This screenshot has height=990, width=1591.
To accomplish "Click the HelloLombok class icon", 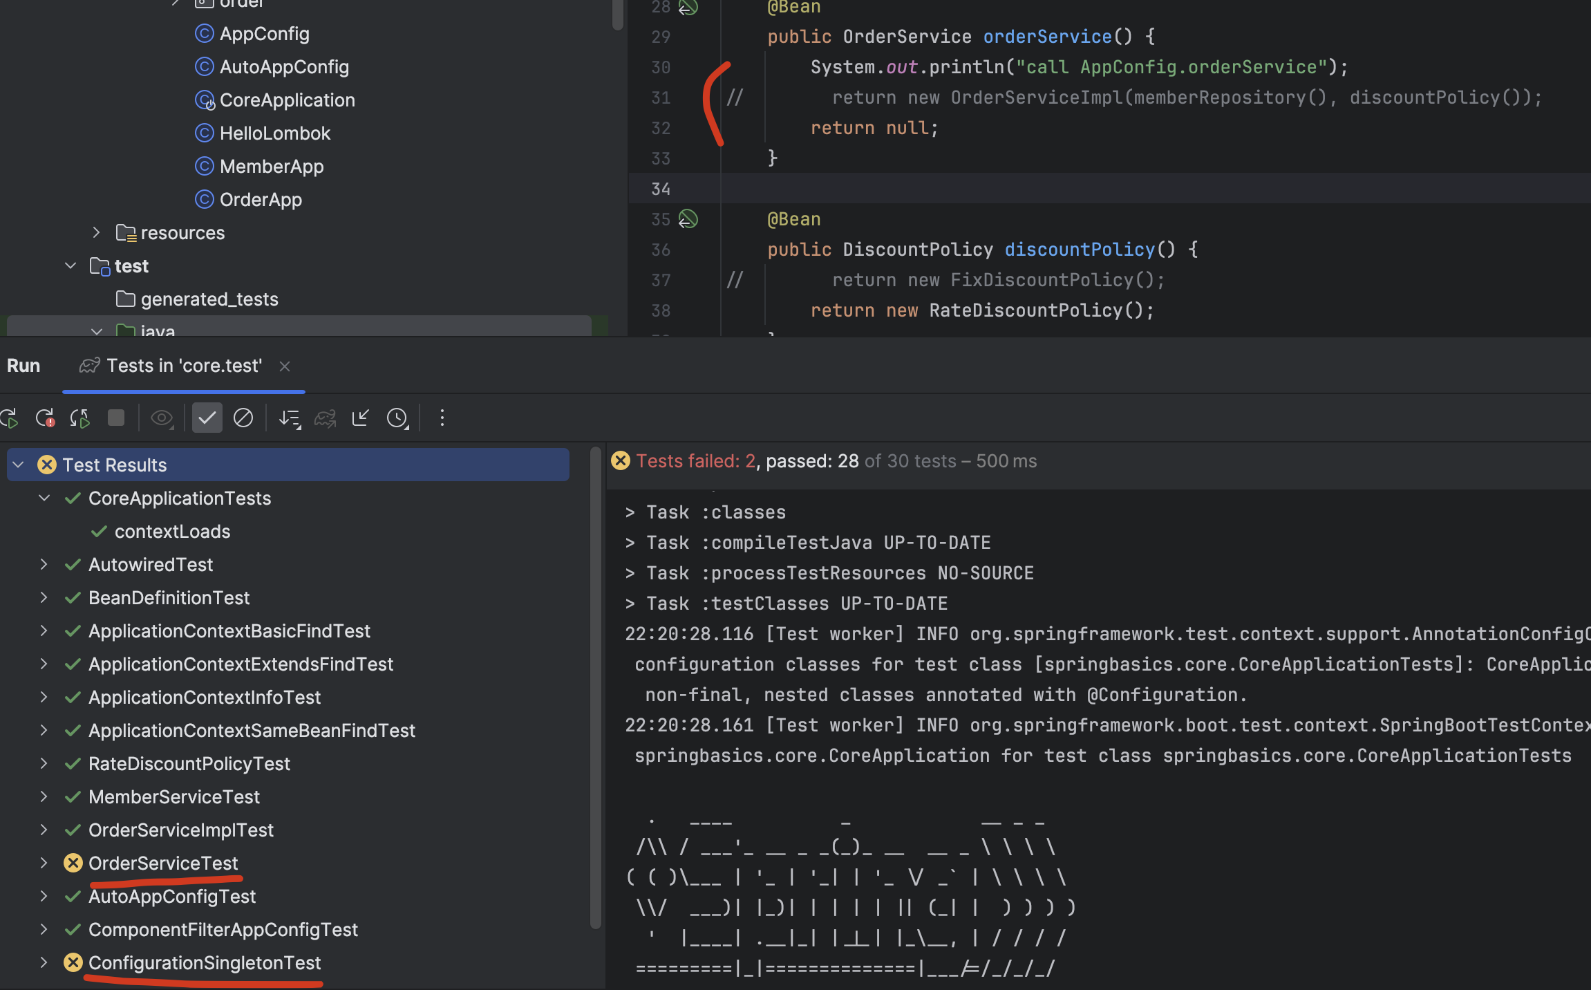I will pyautogui.click(x=204, y=133).
